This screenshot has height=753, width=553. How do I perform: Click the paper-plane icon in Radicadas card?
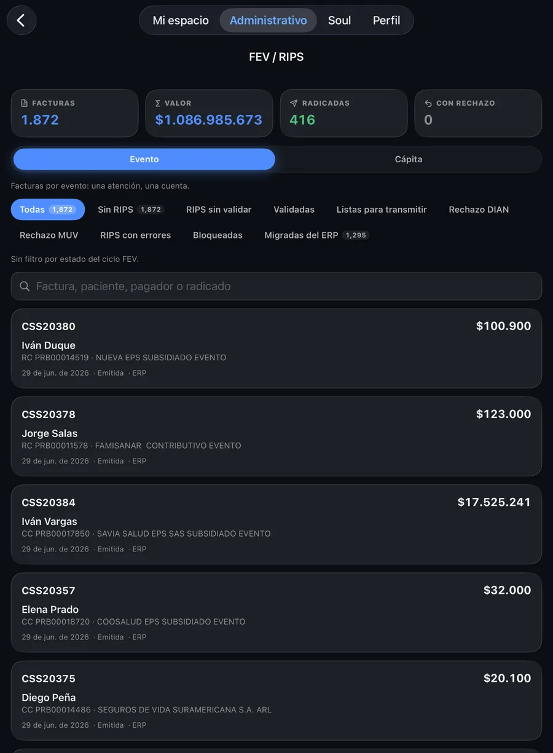click(294, 103)
